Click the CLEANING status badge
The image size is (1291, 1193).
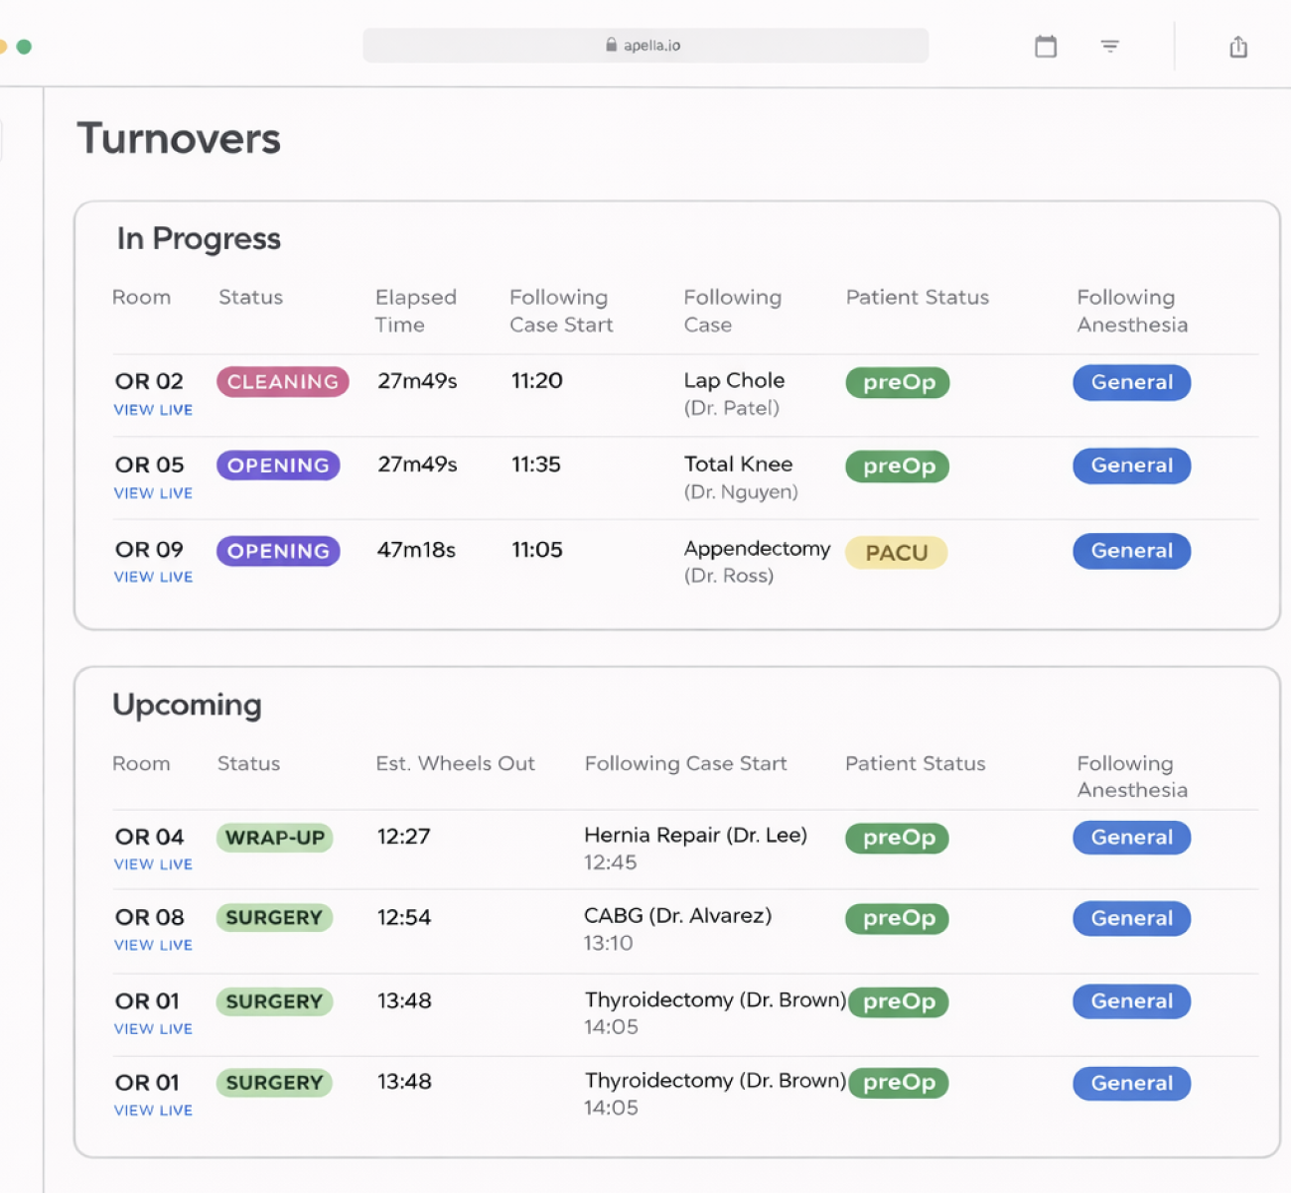[x=283, y=382]
